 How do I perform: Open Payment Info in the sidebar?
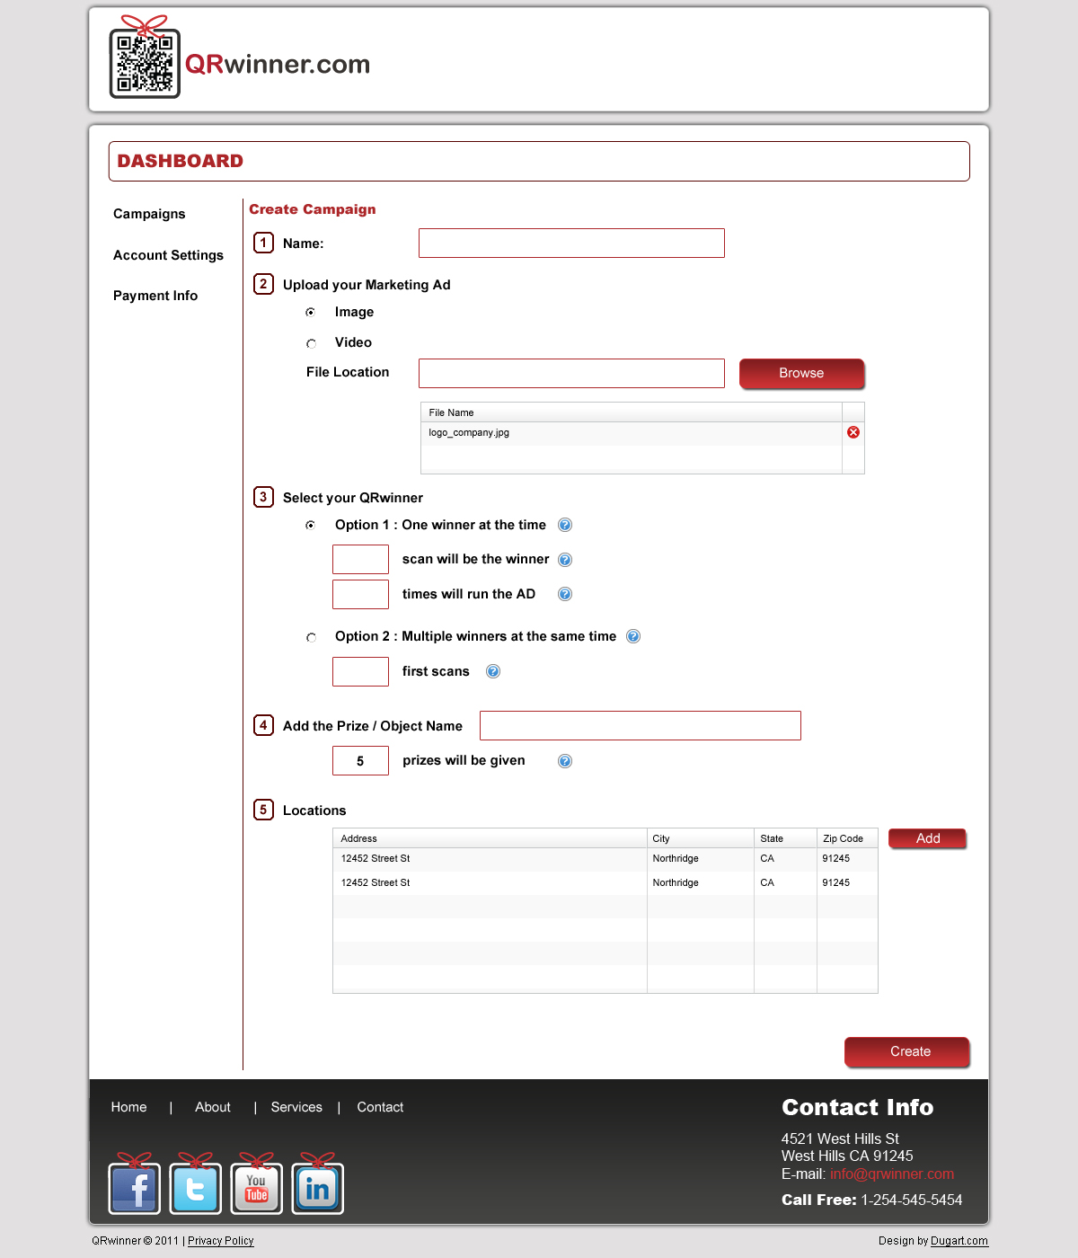[x=155, y=296]
